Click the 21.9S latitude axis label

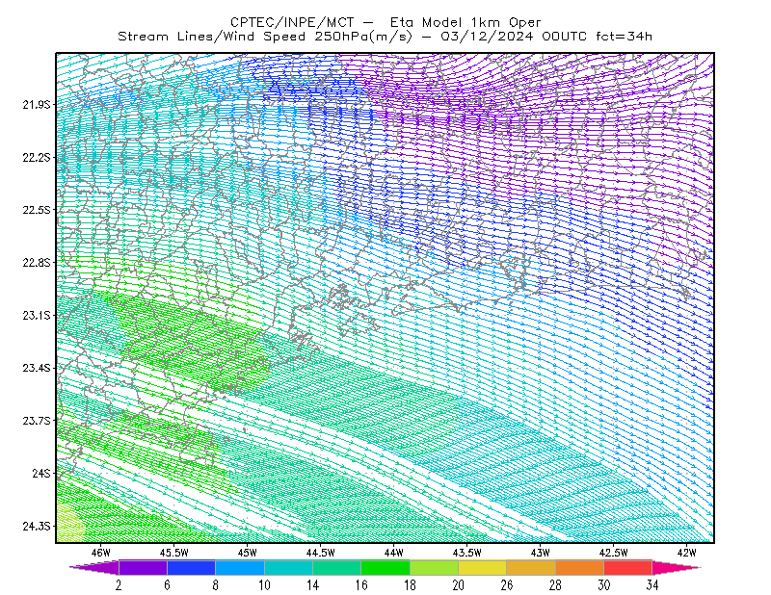click(x=37, y=104)
